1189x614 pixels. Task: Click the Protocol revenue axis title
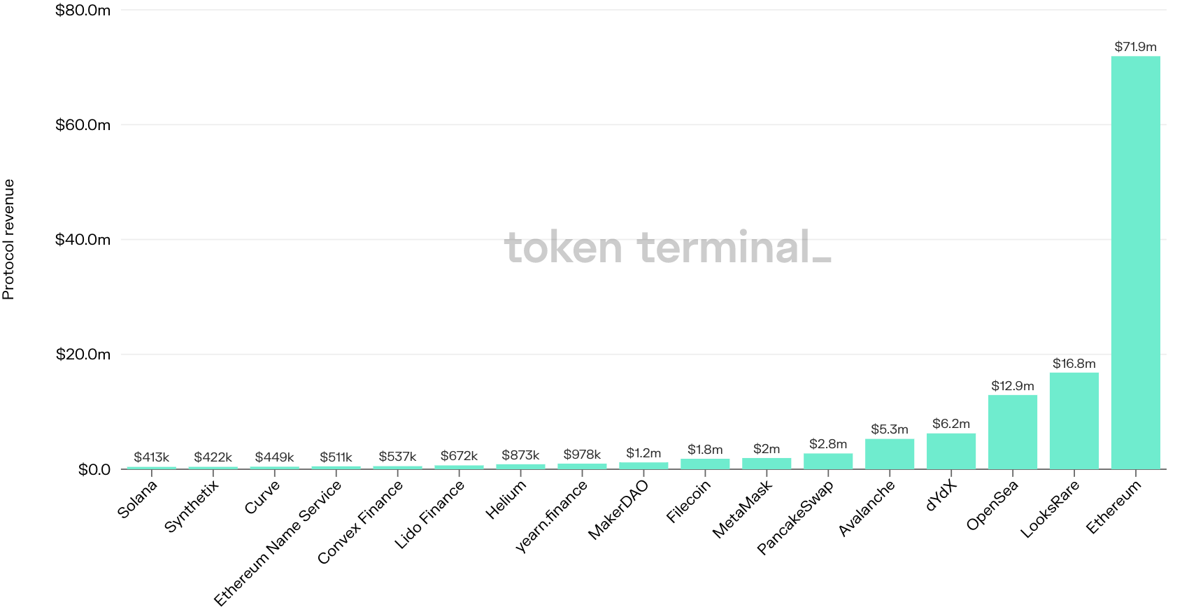tap(8, 239)
